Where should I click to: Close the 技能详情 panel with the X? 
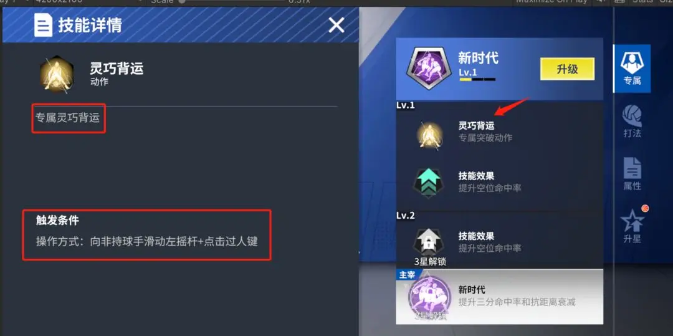tap(336, 26)
